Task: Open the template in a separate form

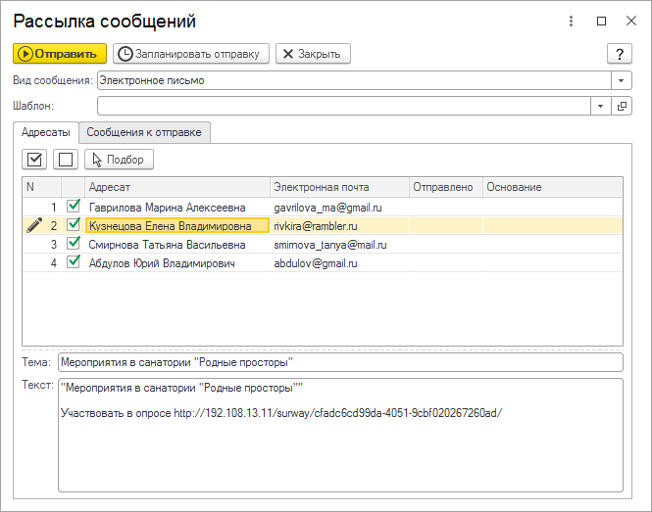Action: [622, 106]
